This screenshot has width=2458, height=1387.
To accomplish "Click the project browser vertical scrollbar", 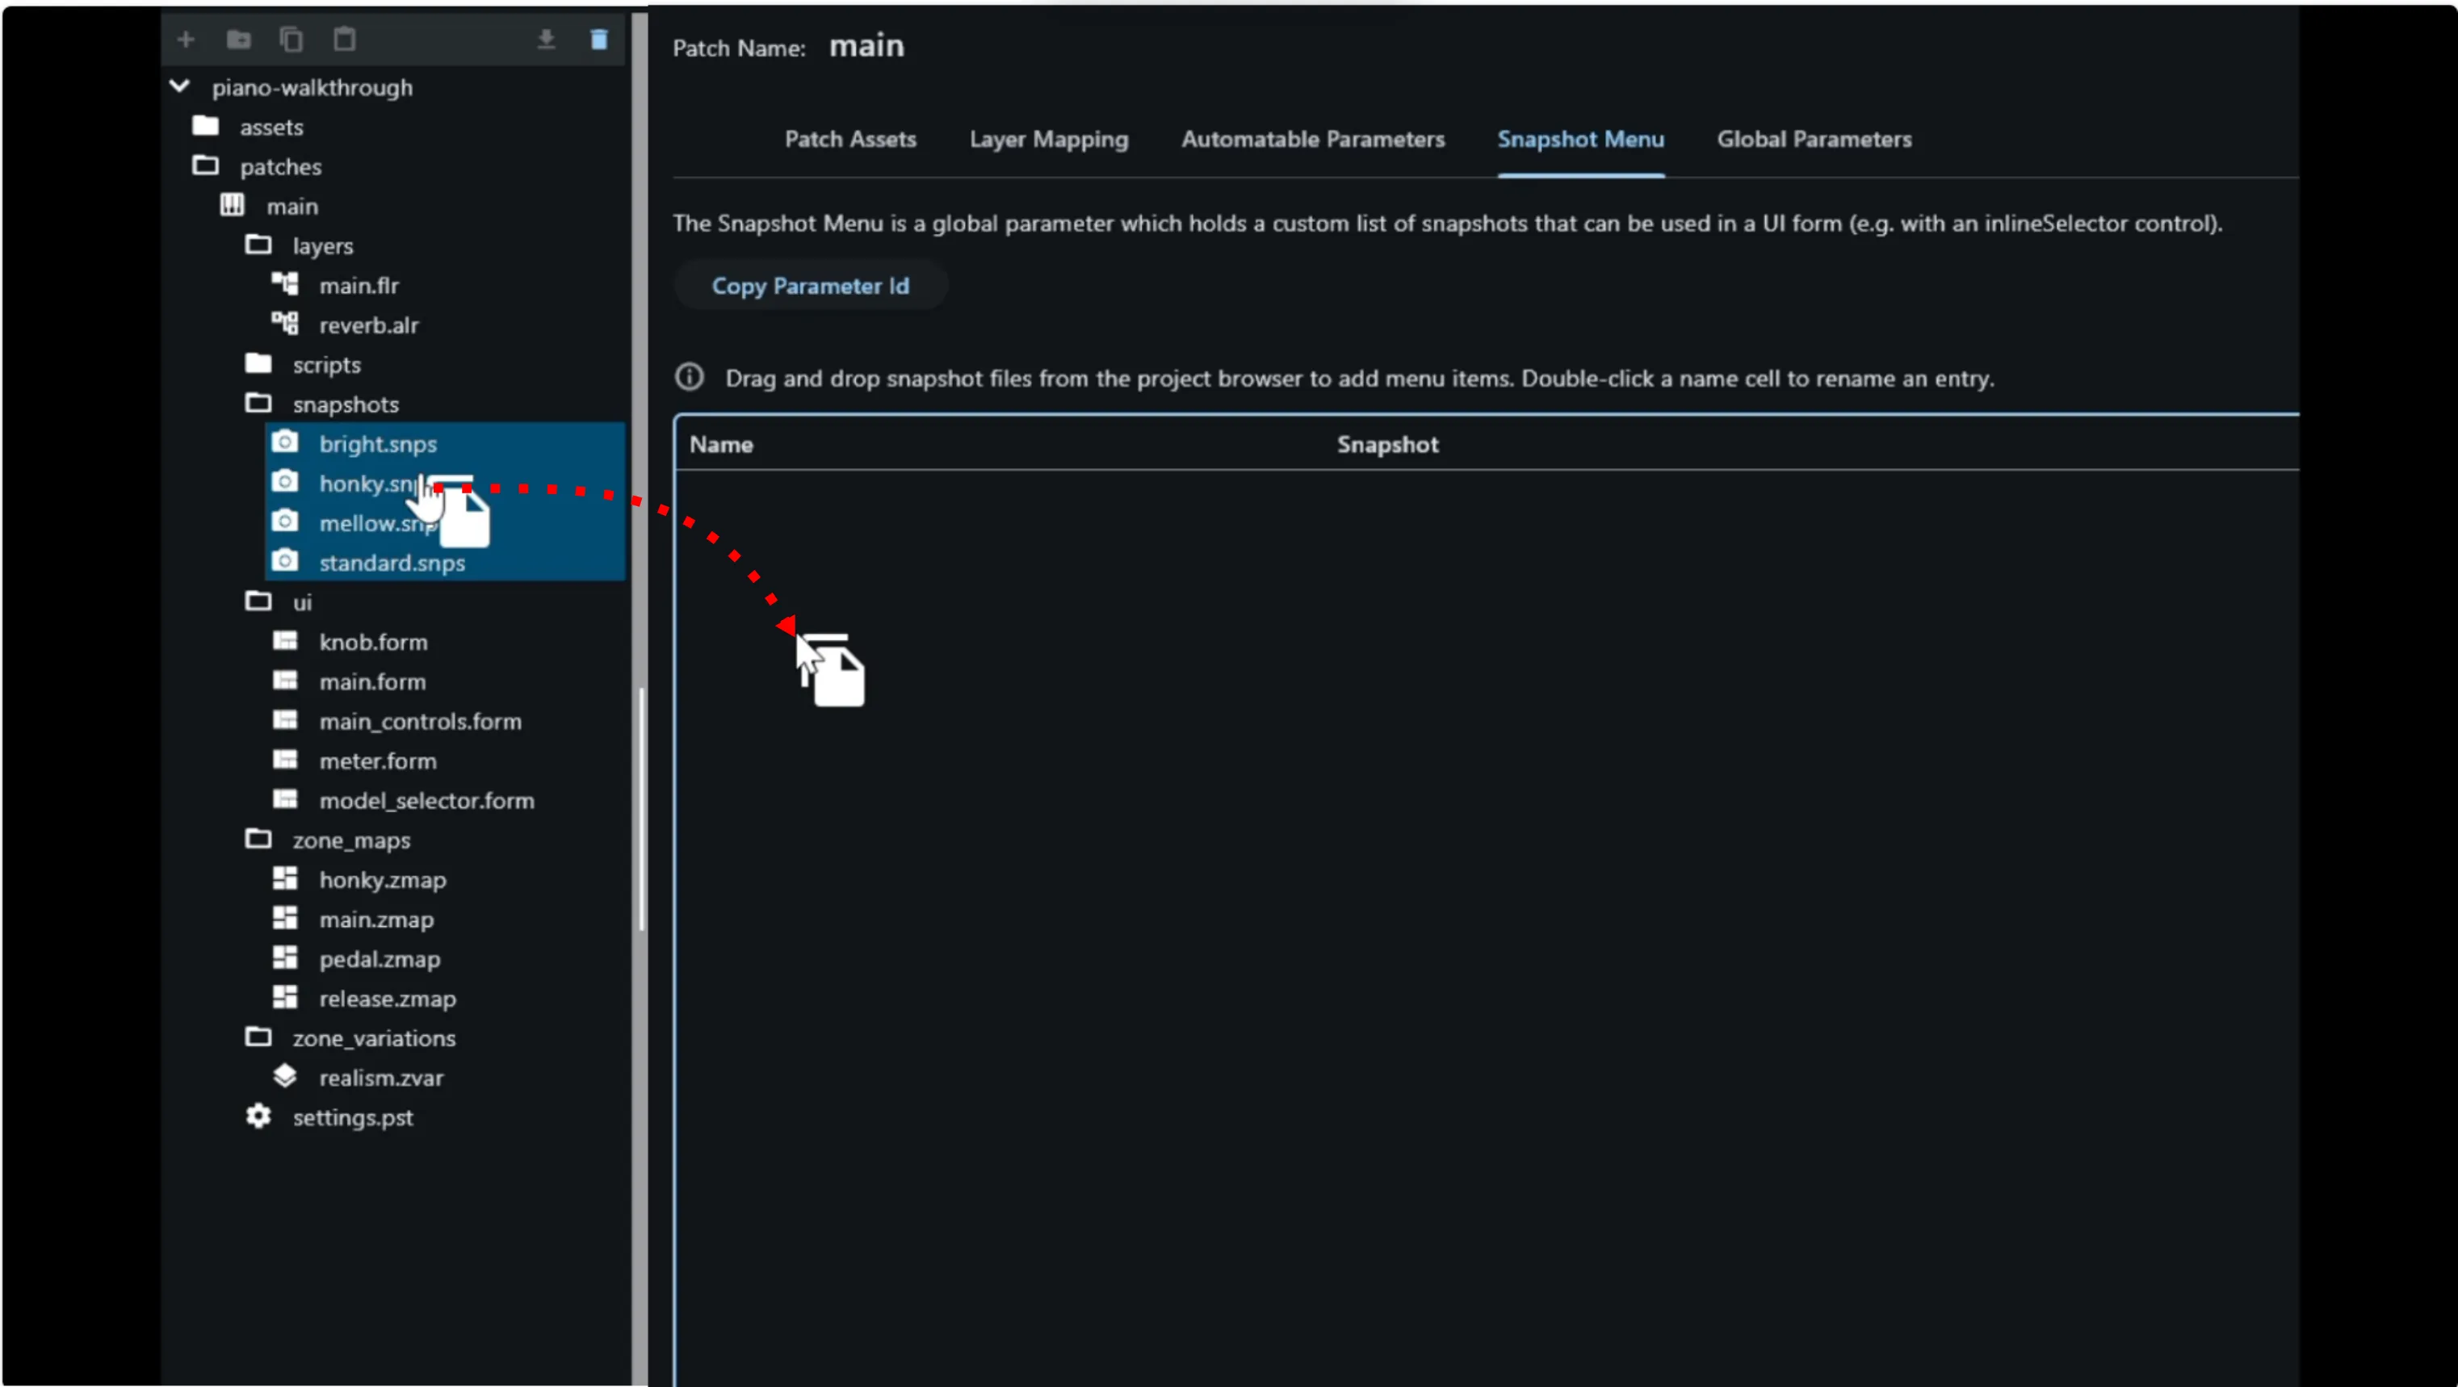I will coord(641,809).
